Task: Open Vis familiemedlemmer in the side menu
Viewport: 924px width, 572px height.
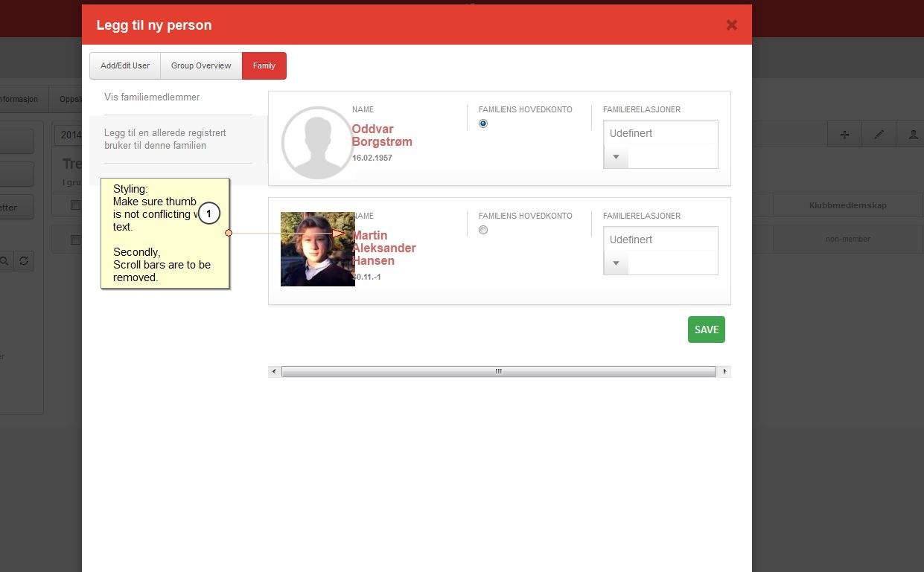Action: point(152,97)
